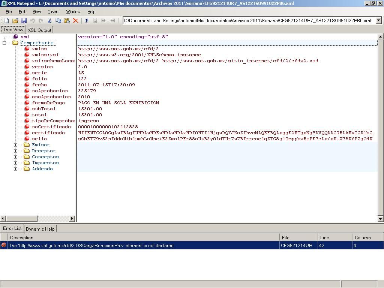Click tree pane scroll left arrow
Screen dimensions: 384x288
click(x=3, y=218)
